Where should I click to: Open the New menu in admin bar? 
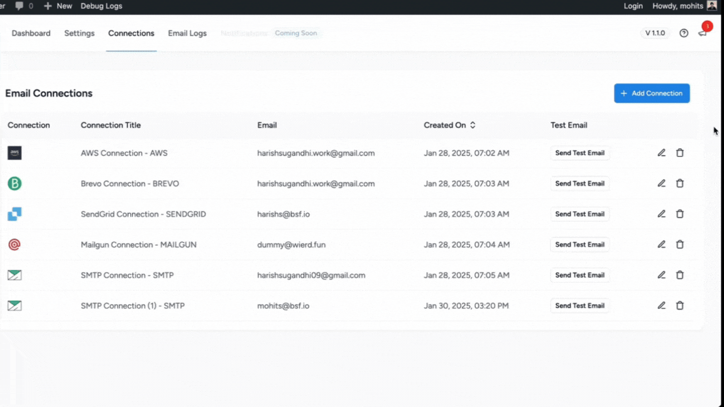(58, 6)
